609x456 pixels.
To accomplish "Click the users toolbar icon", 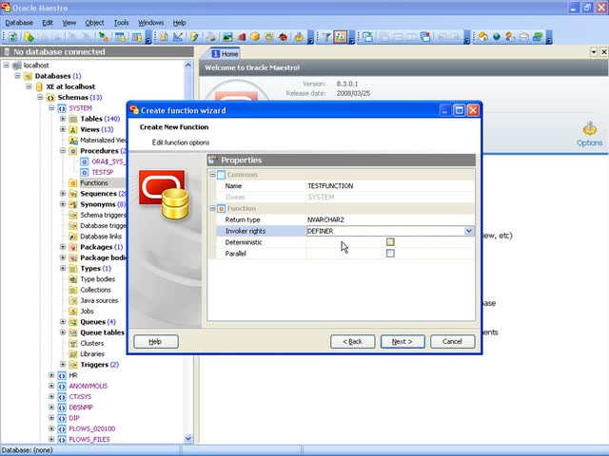I will [510, 37].
